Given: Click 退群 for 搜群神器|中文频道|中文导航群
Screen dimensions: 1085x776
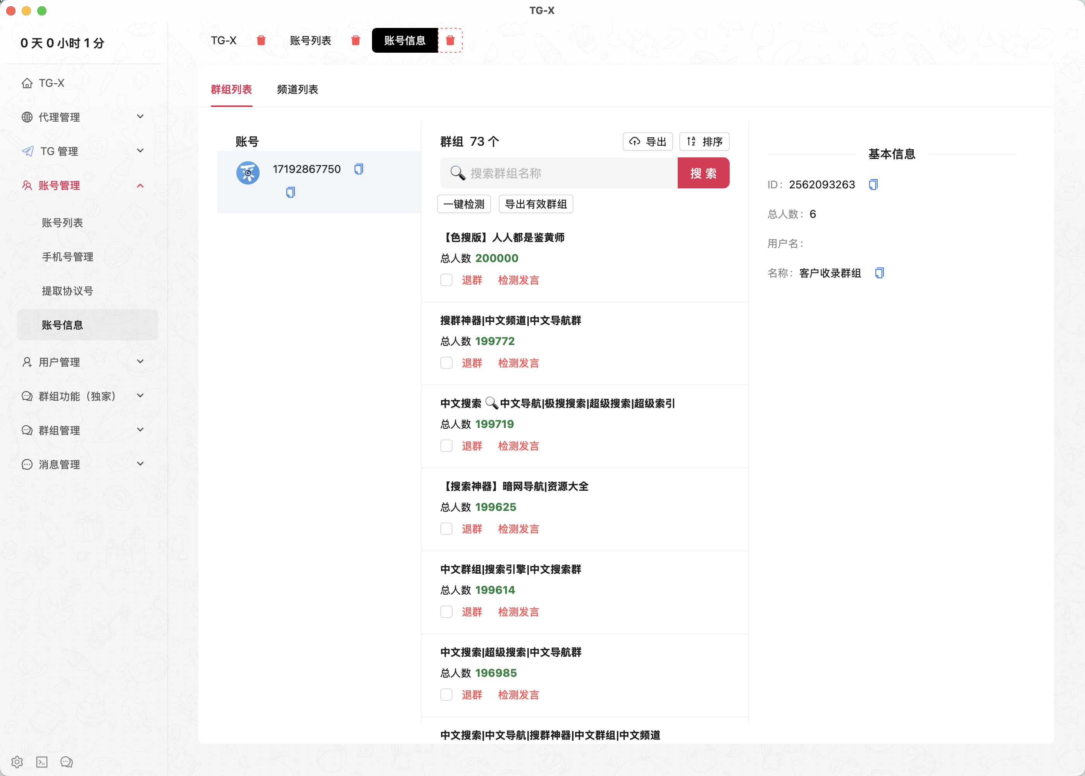Looking at the screenshot, I should [472, 363].
